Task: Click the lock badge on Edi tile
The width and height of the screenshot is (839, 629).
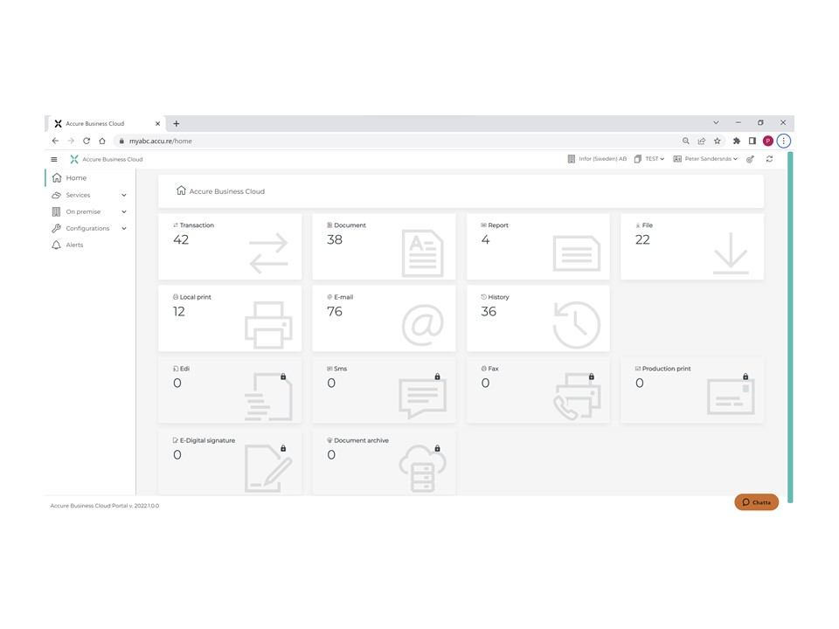Action: pos(282,376)
